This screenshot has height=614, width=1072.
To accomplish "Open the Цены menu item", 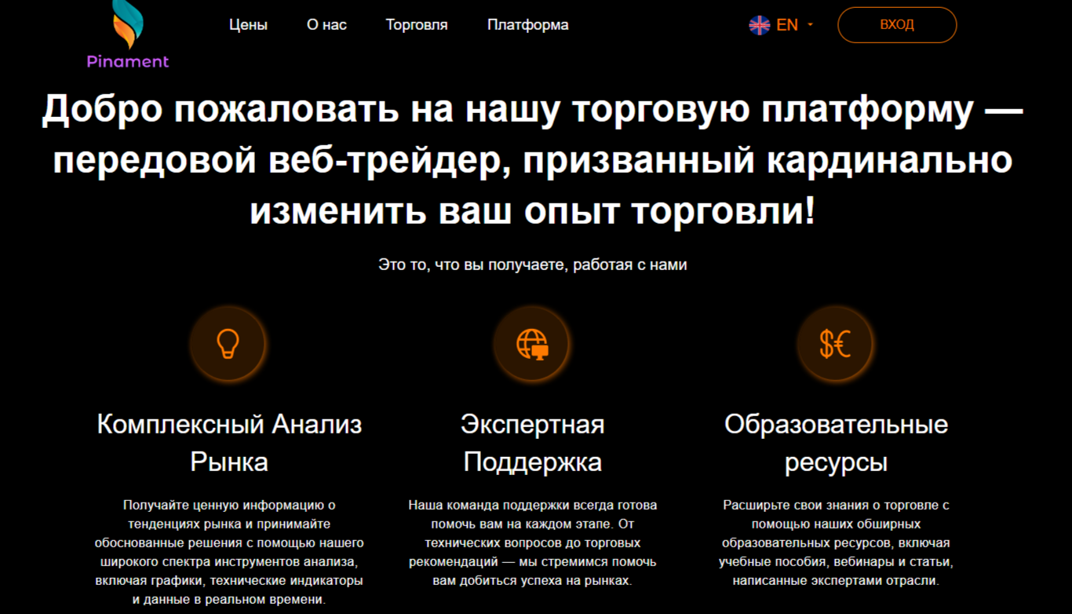I will point(248,25).
